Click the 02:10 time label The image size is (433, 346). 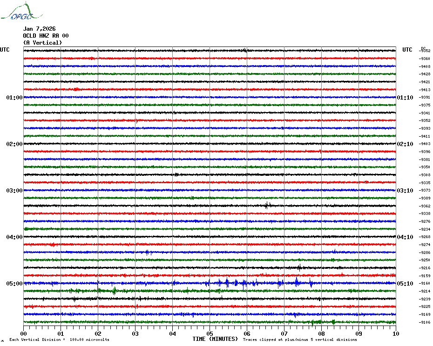[x=405, y=144]
